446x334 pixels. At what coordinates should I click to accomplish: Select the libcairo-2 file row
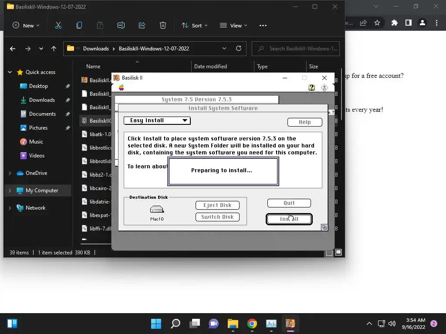click(97, 188)
